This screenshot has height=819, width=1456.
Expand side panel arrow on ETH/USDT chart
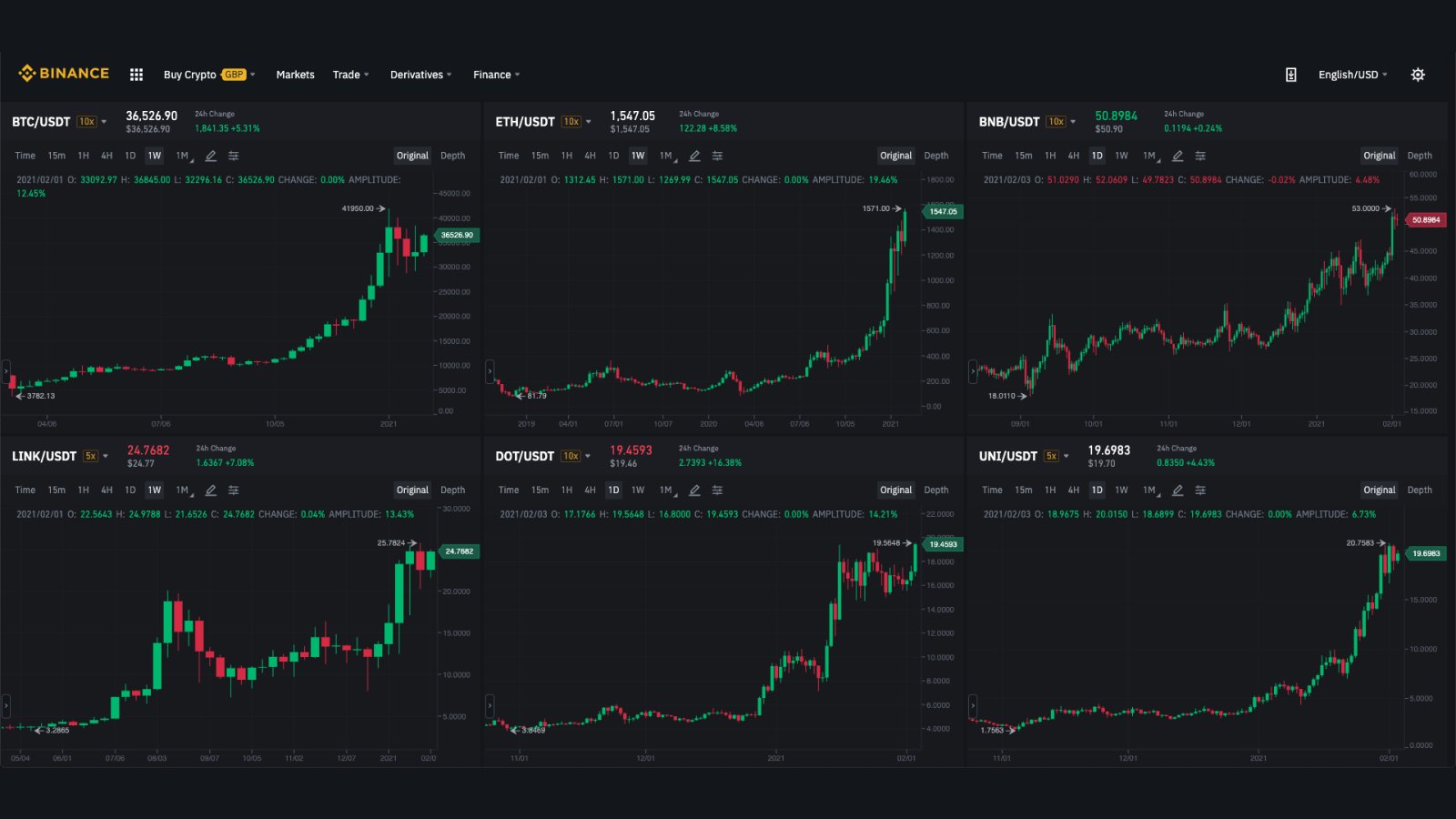(490, 370)
